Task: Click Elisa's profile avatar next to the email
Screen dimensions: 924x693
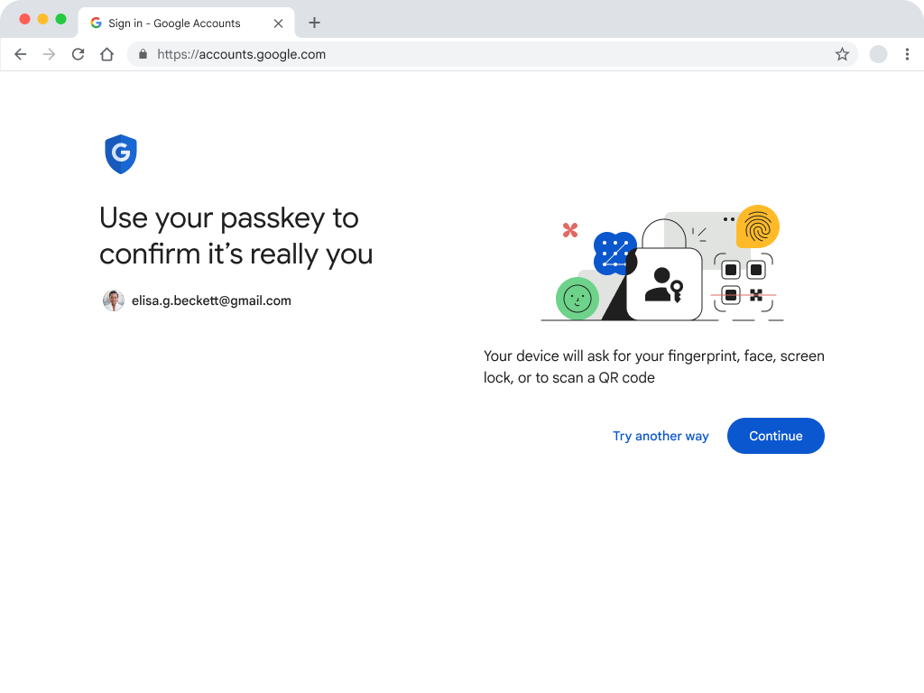Action: (113, 300)
